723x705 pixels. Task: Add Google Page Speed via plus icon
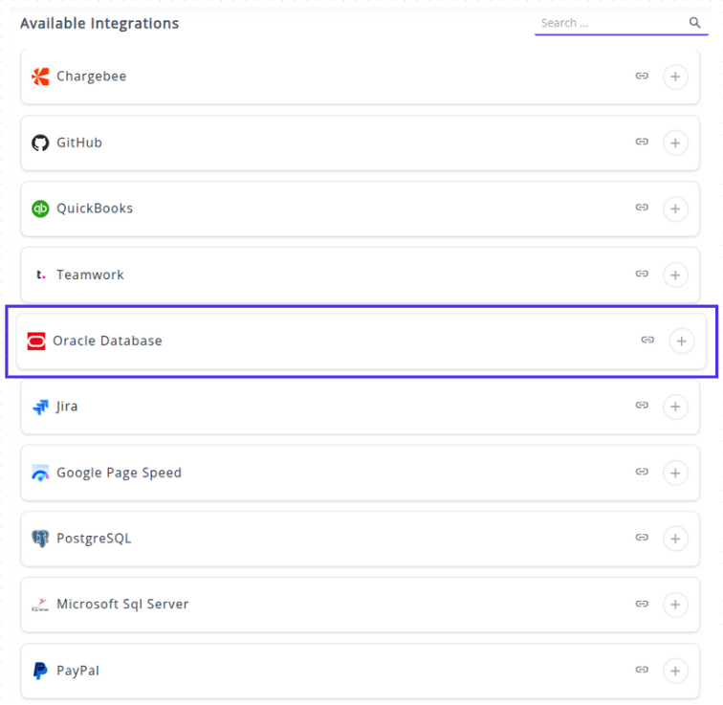[x=675, y=473]
